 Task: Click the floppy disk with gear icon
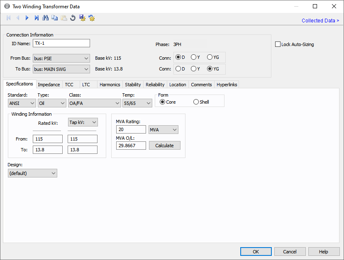pos(82,18)
